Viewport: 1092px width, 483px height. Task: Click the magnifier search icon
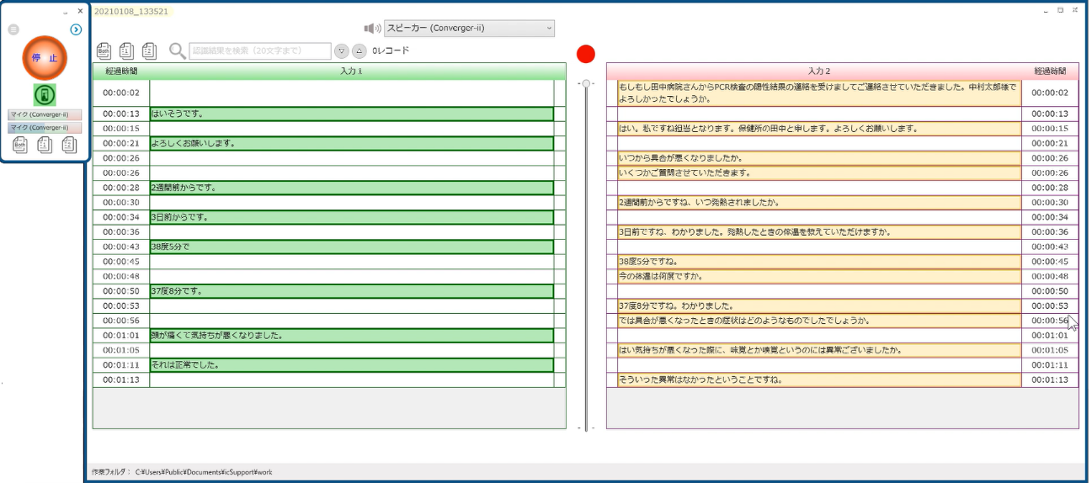[x=178, y=51]
